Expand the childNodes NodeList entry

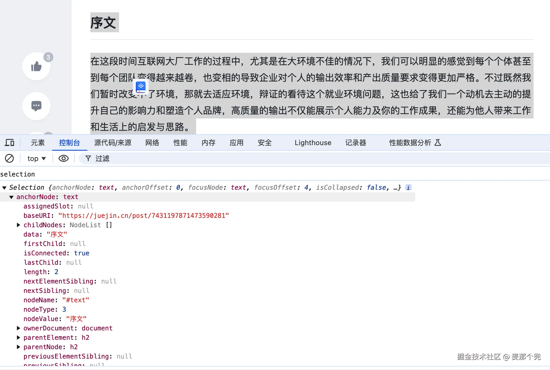coord(18,225)
